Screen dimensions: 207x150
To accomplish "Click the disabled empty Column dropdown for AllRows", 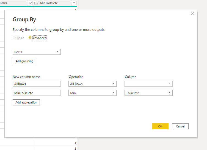I will point(148,84).
